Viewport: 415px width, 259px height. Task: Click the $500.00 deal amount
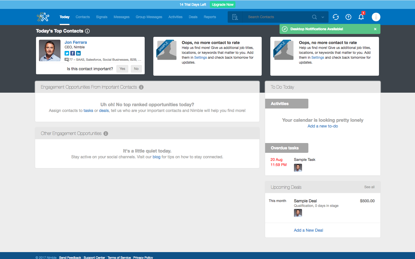367,201
